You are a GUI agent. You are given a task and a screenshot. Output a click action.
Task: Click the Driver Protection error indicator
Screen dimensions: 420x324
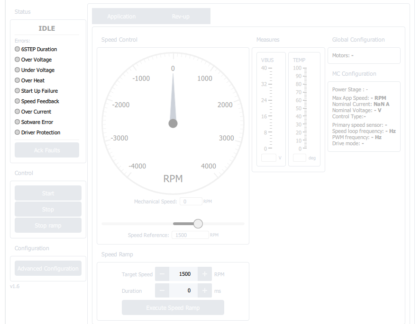[x=17, y=132]
